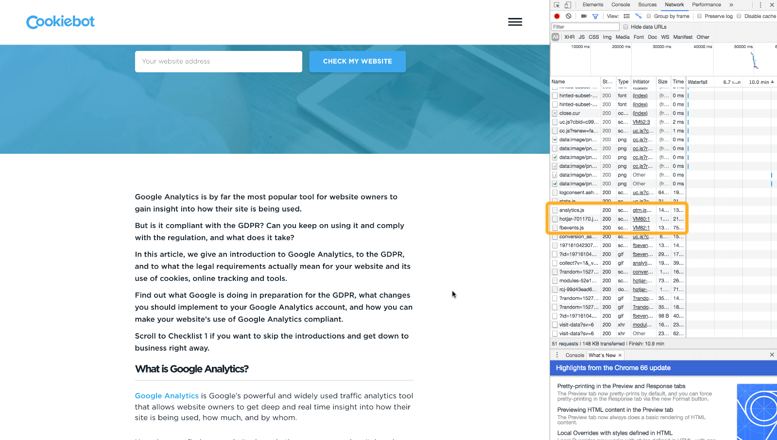Image resolution: width=777 pixels, height=440 pixels.
Task: Close the What's New tab
Action: (620, 356)
